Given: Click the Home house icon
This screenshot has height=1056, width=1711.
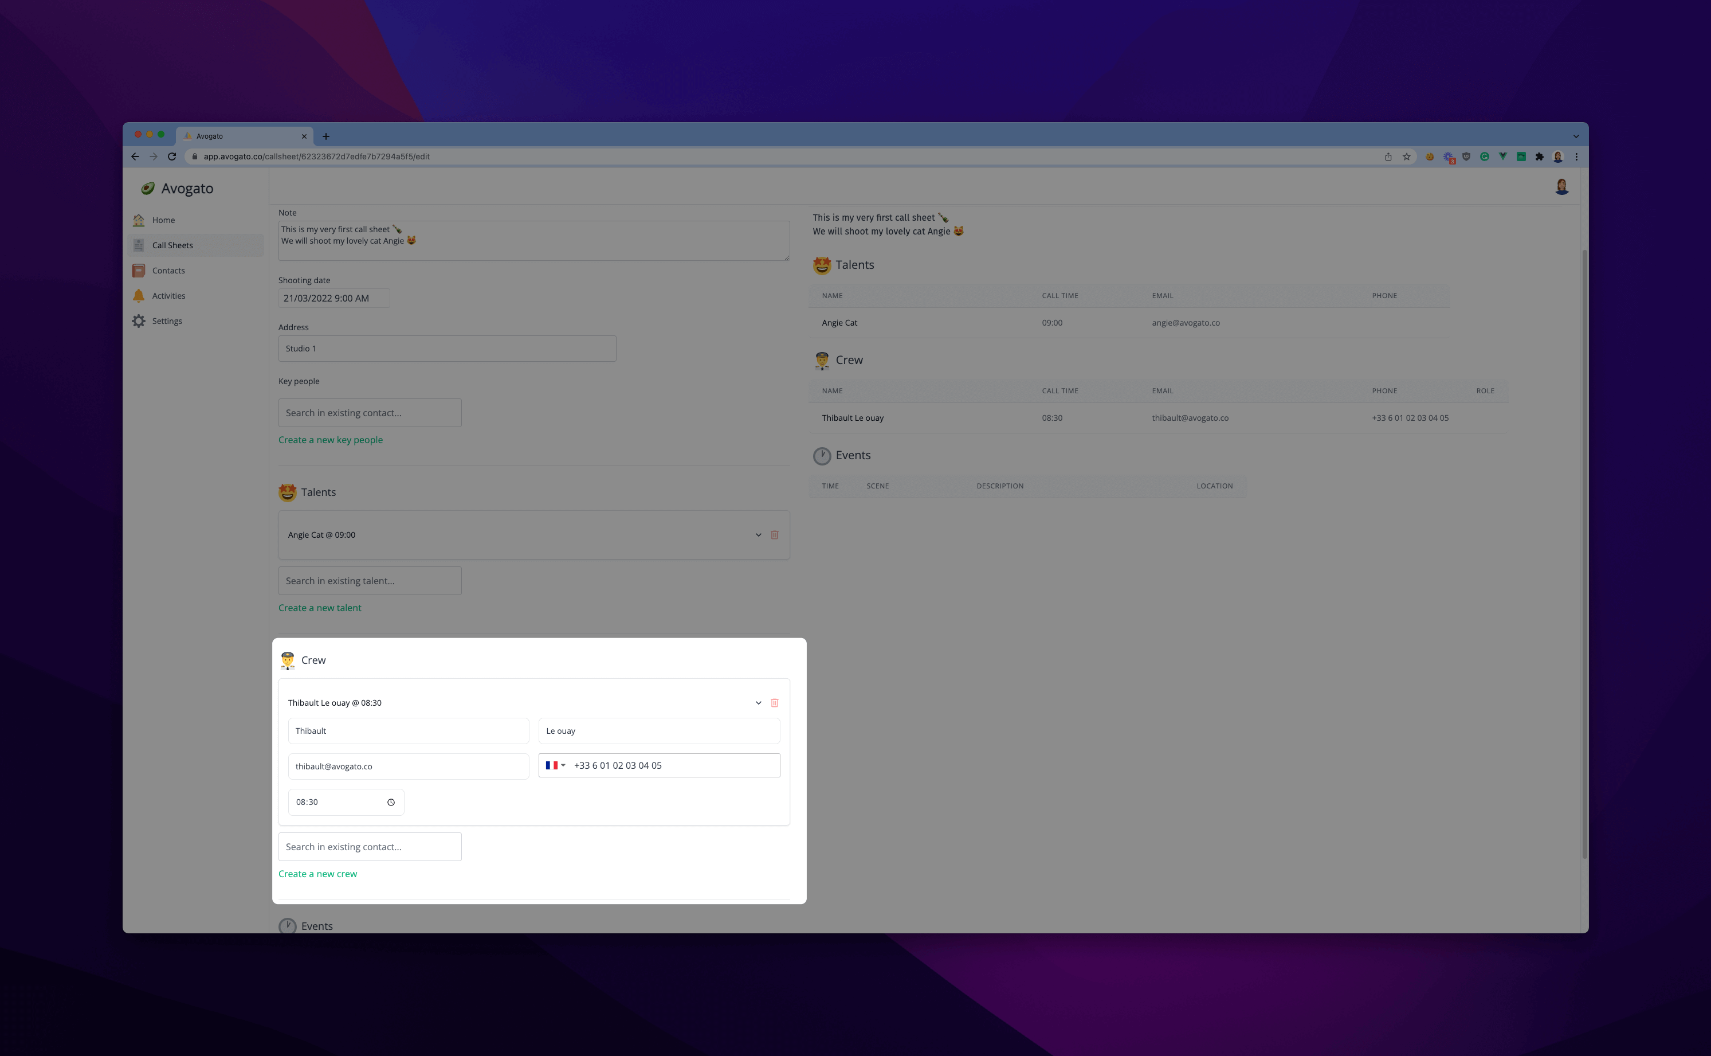Looking at the screenshot, I should [x=139, y=220].
